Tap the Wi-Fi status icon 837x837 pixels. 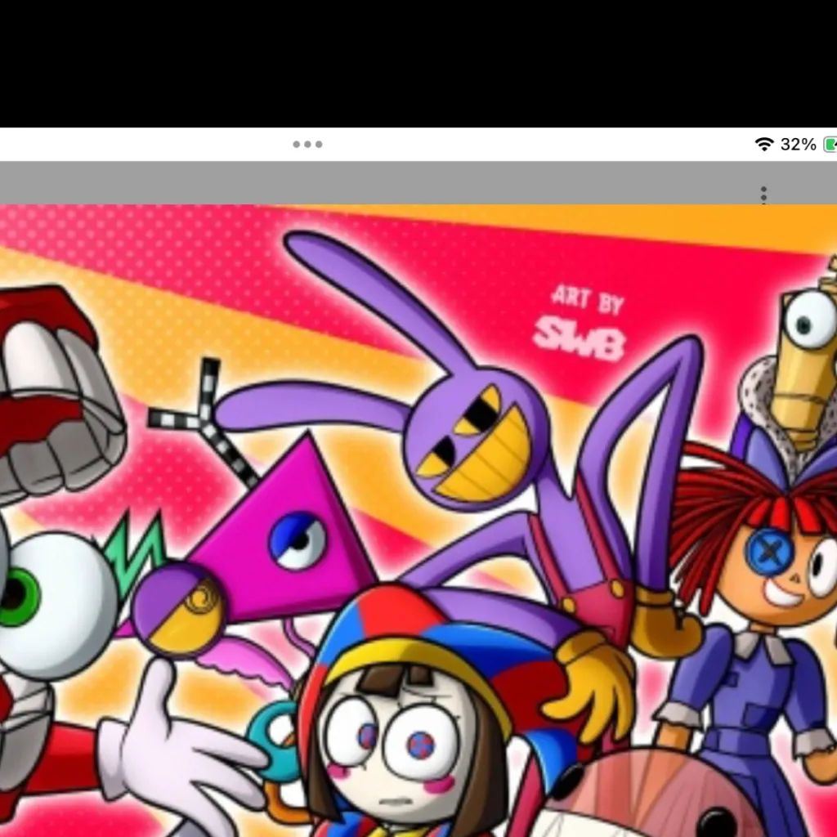pos(764,144)
